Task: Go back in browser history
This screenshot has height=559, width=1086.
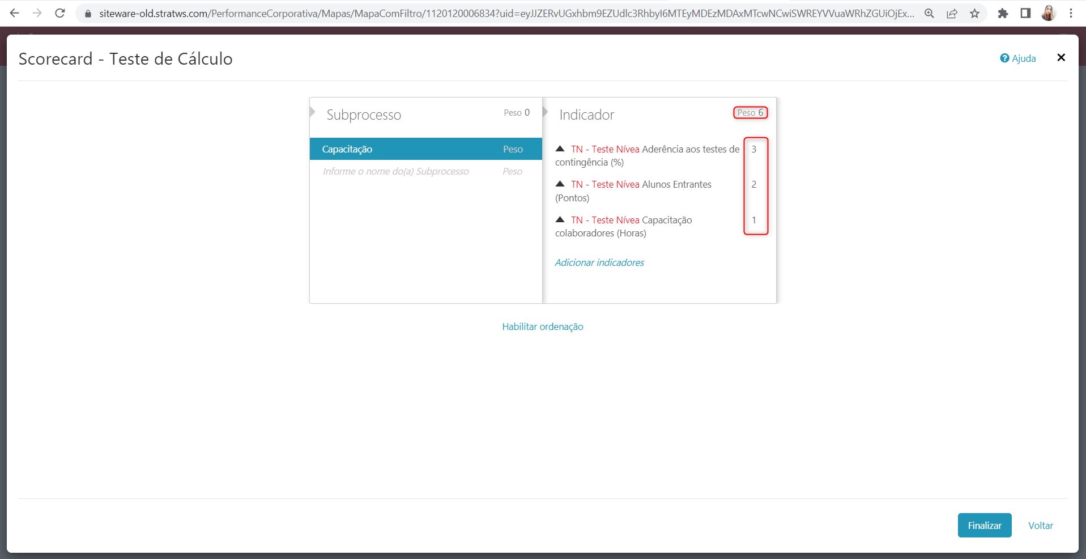Action: (x=15, y=13)
